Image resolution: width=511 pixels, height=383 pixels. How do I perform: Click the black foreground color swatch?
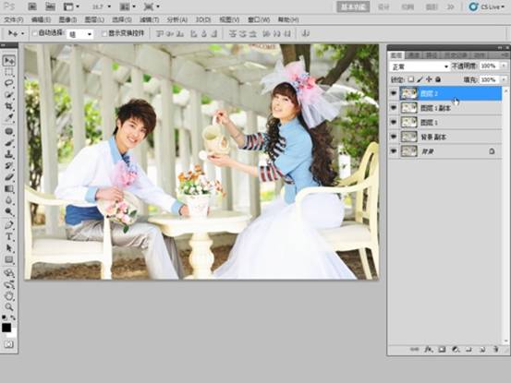point(6,328)
